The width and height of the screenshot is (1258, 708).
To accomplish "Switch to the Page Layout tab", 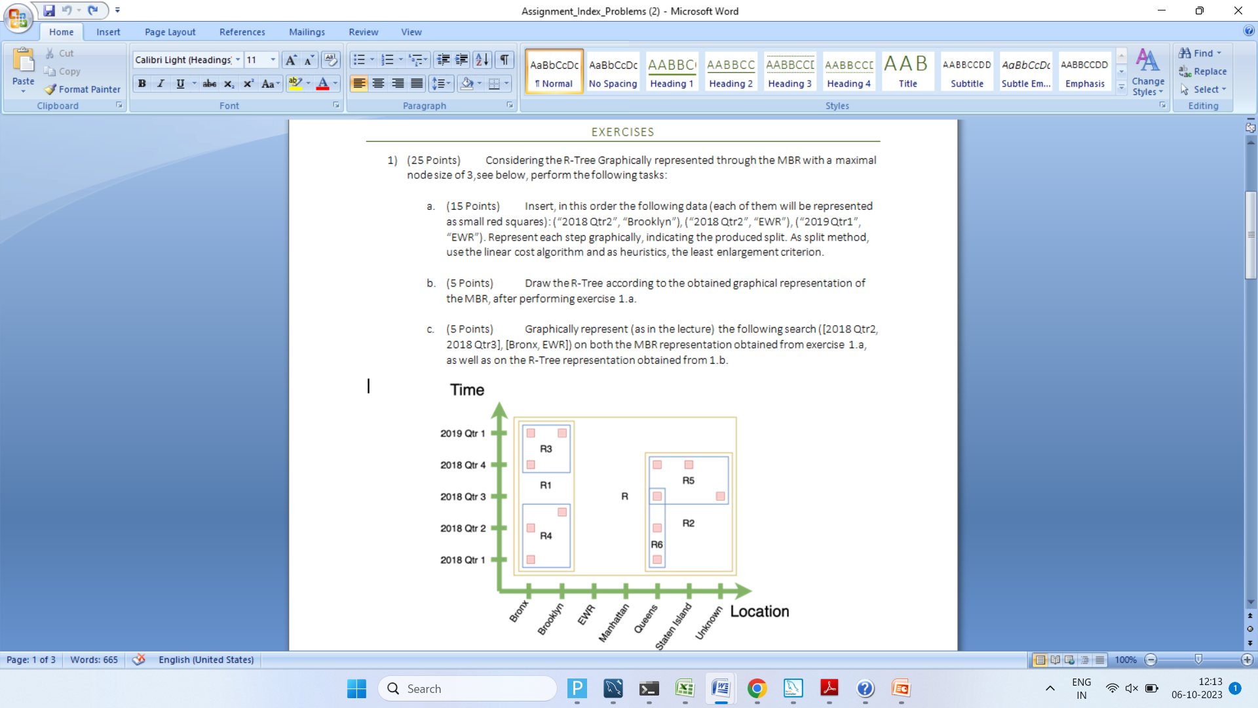I will [170, 31].
